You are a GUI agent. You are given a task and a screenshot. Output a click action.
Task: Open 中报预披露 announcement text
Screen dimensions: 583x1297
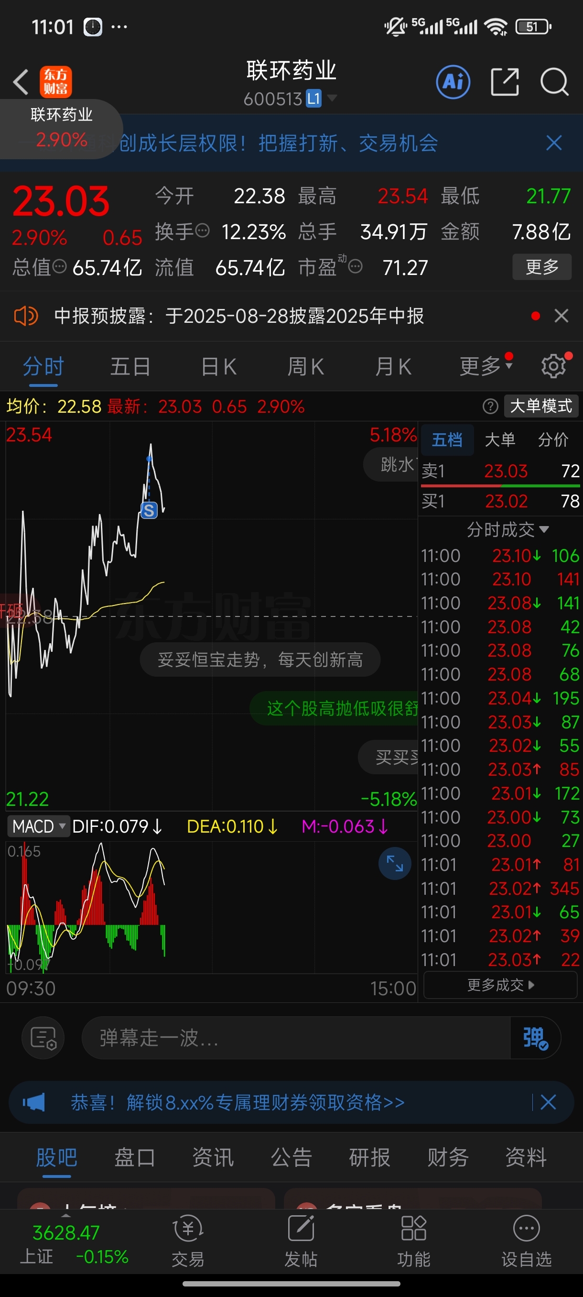point(239,316)
